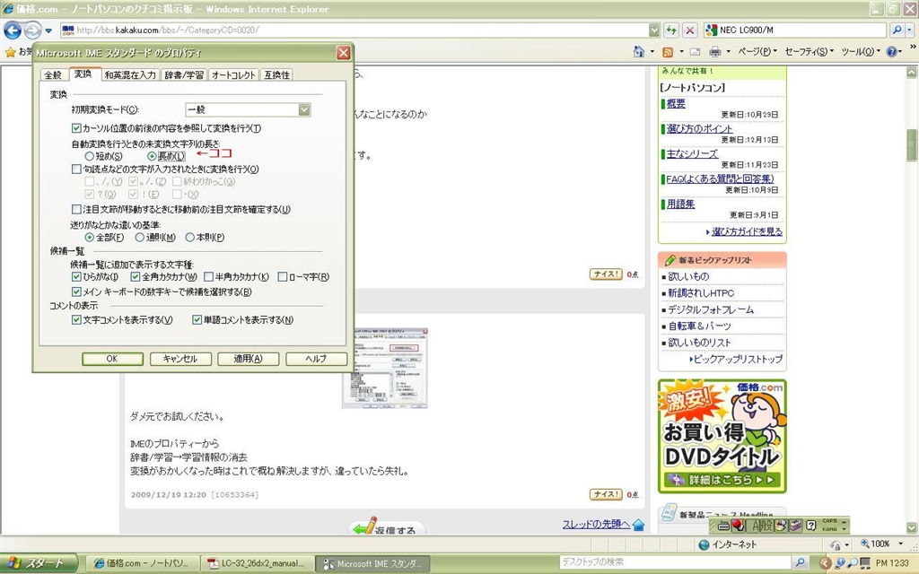Click the orange RSS feeds icon

(668, 52)
